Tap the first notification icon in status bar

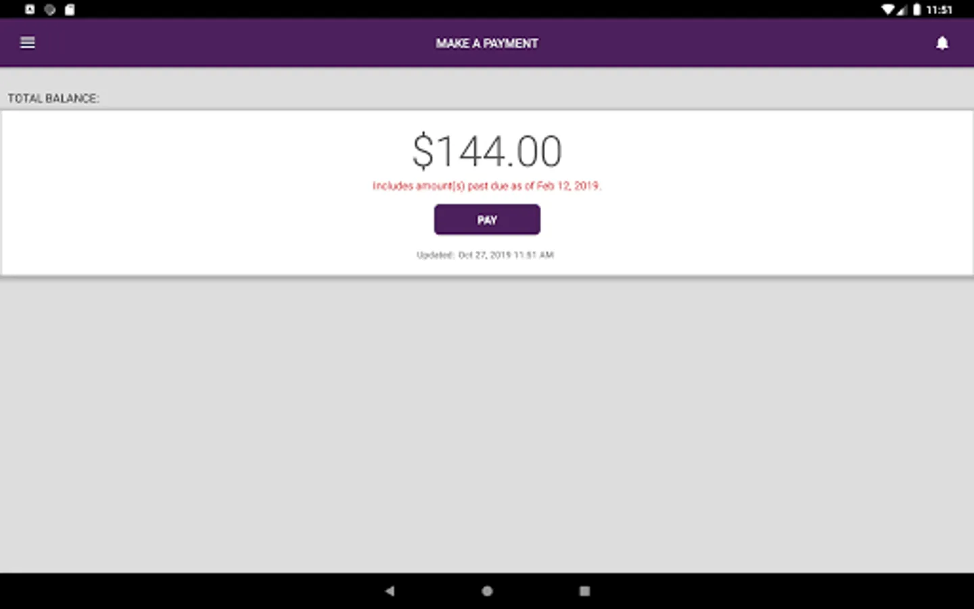tap(30, 9)
